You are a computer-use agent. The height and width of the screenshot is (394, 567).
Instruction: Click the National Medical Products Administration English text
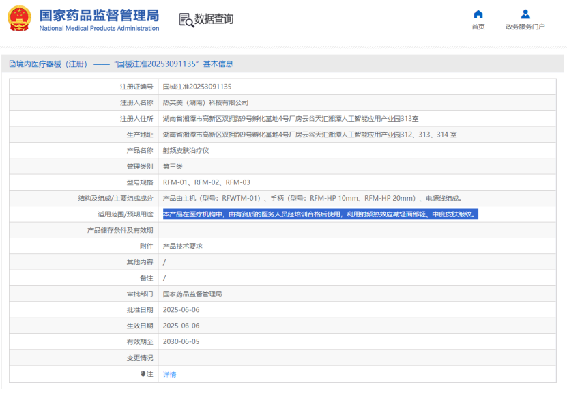99,29
